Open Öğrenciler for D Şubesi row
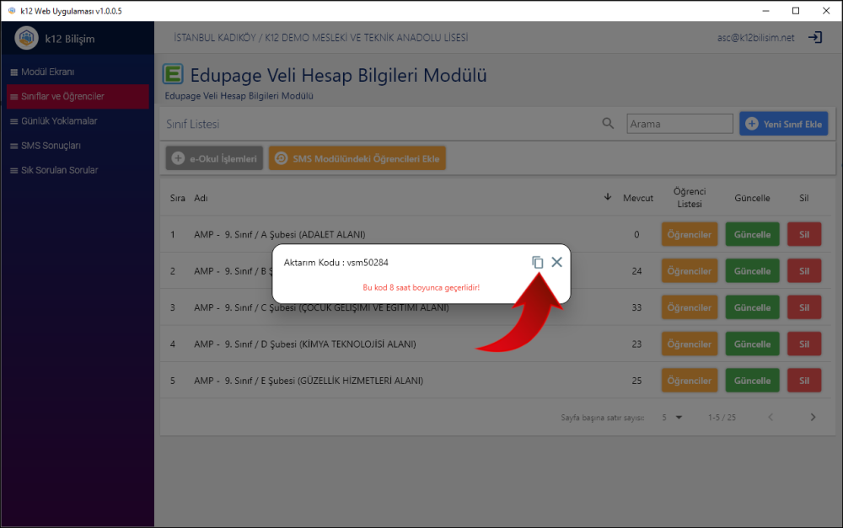This screenshot has width=843, height=528. coord(690,344)
